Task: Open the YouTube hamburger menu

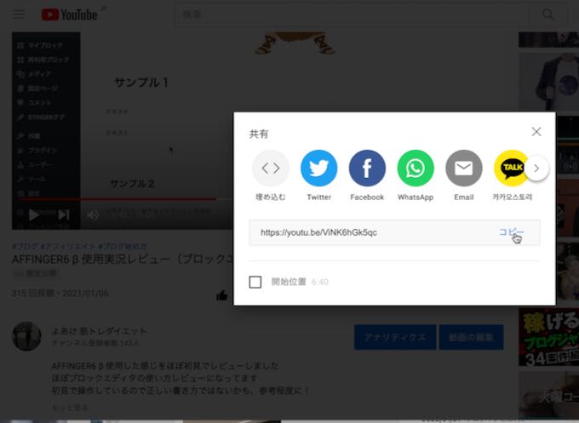Action: 20,14
